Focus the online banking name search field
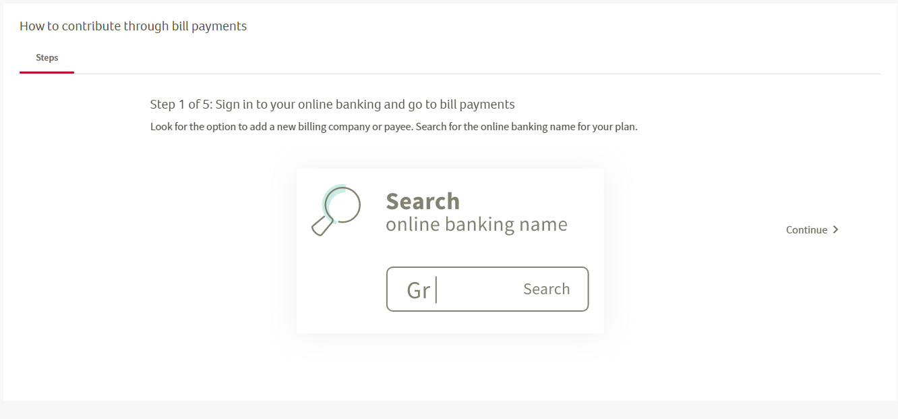This screenshot has width=898, height=419. [x=487, y=289]
